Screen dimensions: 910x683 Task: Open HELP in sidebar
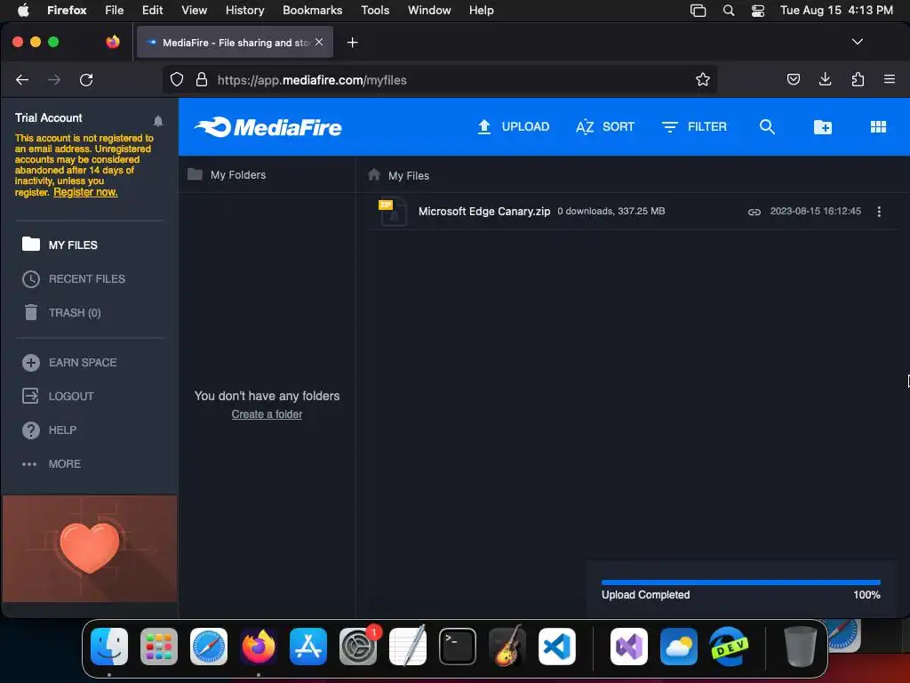click(x=49, y=430)
